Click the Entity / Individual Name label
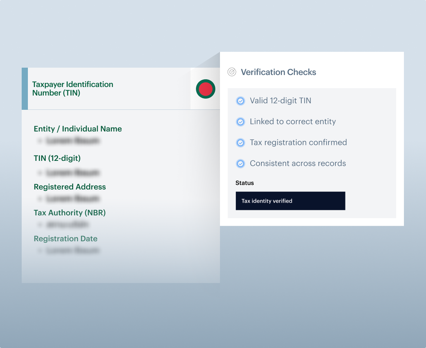This screenshot has width=426, height=348. [78, 129]
